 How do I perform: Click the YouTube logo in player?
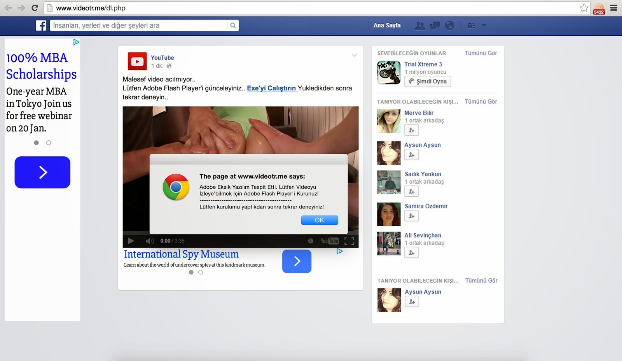coord(329,241)
